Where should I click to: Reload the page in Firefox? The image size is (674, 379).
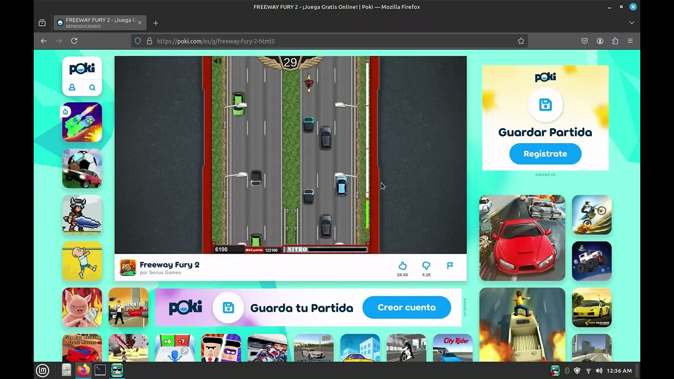[x=74, y=41]
